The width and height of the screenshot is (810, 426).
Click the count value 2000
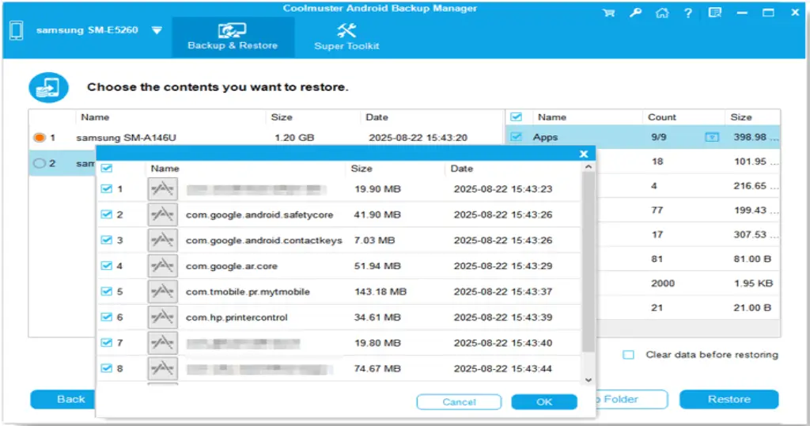tap(663, 283)
